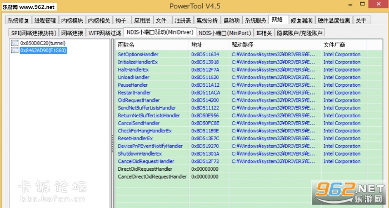Select the RestartHandler row

pyautogui.click(x=249, y=92)
